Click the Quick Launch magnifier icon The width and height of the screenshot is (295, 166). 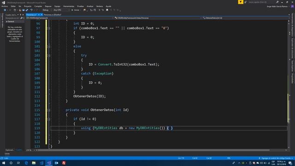[x=277, y=2]
